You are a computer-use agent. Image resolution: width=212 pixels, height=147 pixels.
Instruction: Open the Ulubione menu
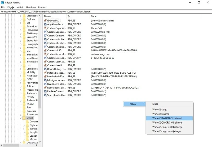(x=31, y=7)
